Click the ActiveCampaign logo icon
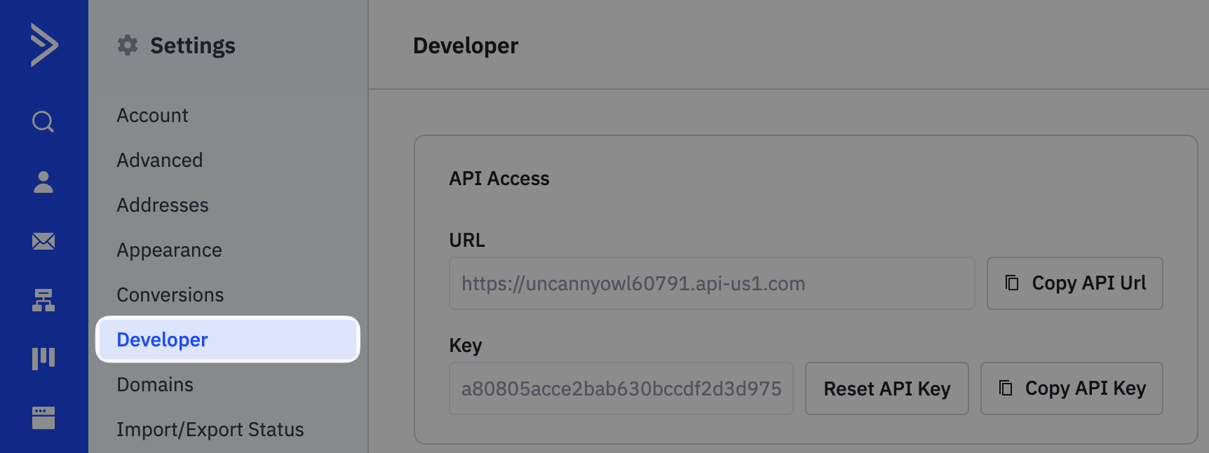 coord(43,45)
